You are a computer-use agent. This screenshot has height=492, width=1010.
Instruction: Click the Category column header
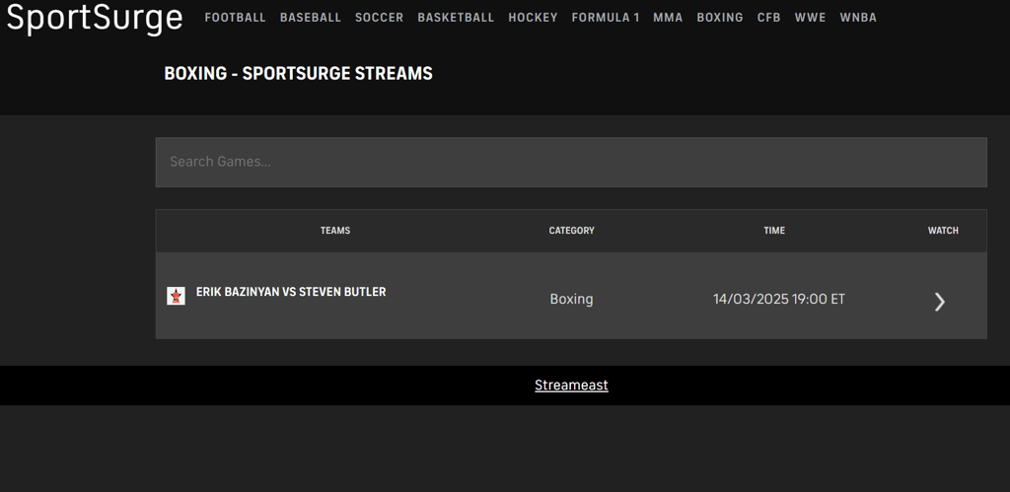571,231
